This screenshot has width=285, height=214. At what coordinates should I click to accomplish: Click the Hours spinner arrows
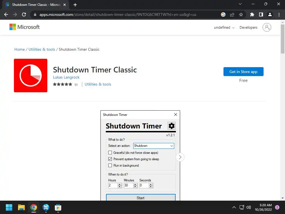tap(120, 185)
